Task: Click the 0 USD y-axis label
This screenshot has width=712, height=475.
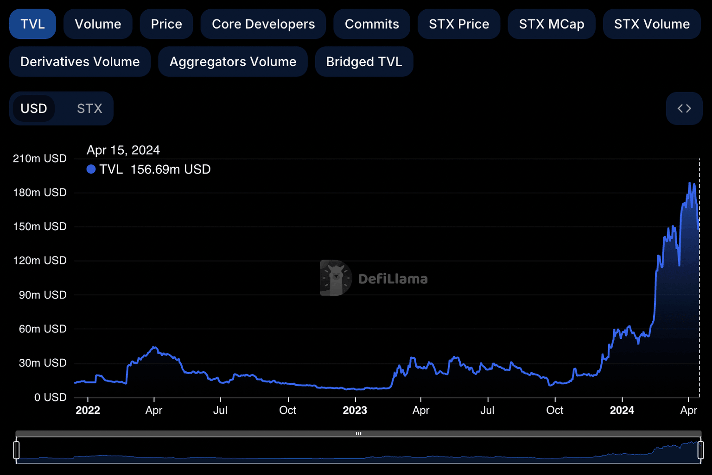Action: click(51, 397)
